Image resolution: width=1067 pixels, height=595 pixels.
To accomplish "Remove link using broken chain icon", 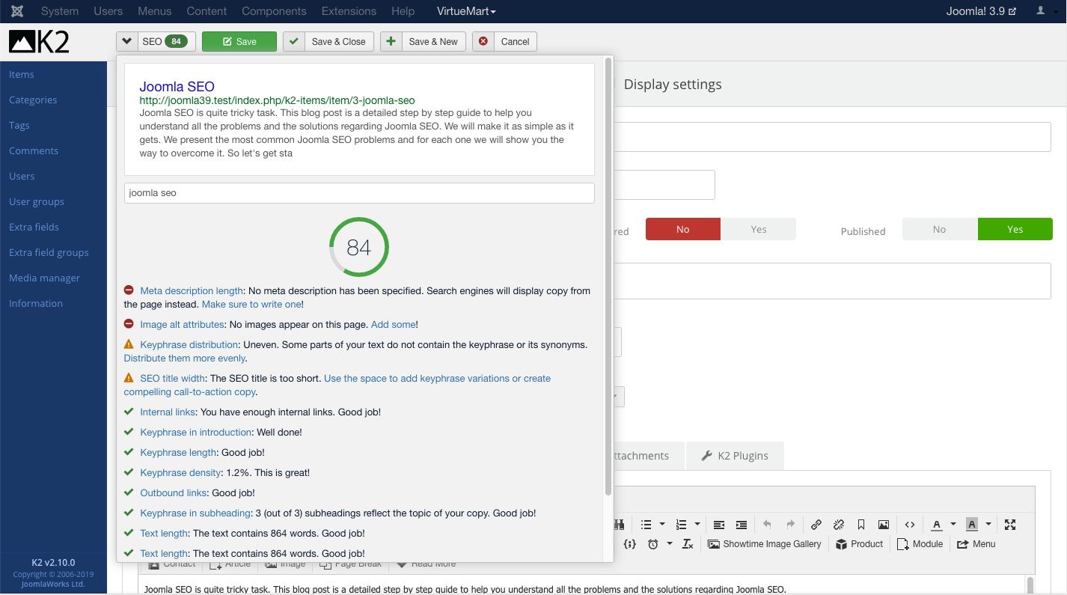I will coord(839,525).
